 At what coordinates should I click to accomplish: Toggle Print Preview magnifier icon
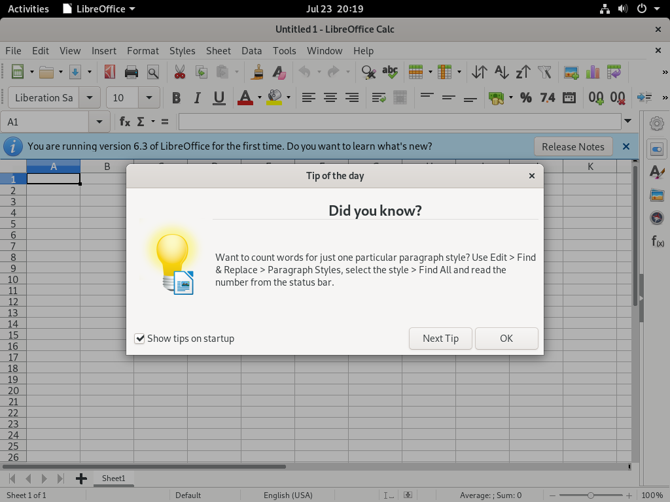(153, 72)
